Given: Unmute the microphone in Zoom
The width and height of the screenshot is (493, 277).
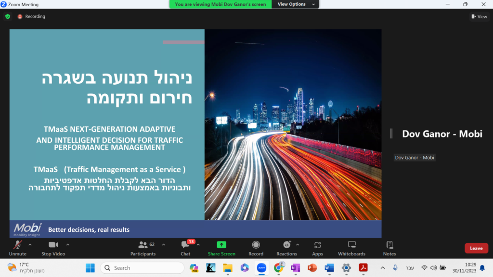Looking at the screenshot, I should tap(17, 245).
